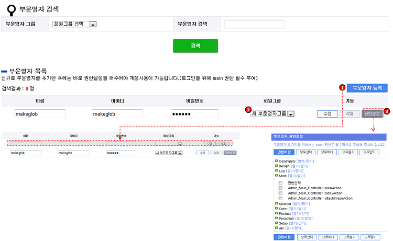Click the 부운영자 검색 input field
Screen dimensions: 393x241
[x=254, y=24]
